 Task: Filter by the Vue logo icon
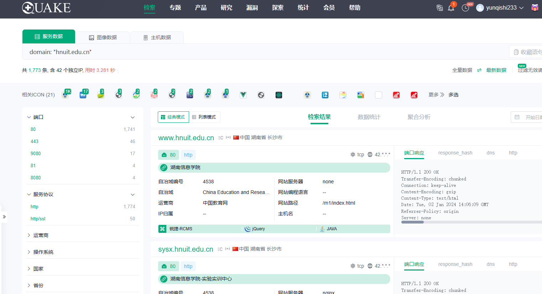243,95
